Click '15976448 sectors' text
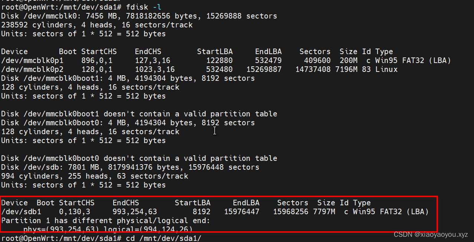The height and width of the screenshot is (242, 474). 224,167
